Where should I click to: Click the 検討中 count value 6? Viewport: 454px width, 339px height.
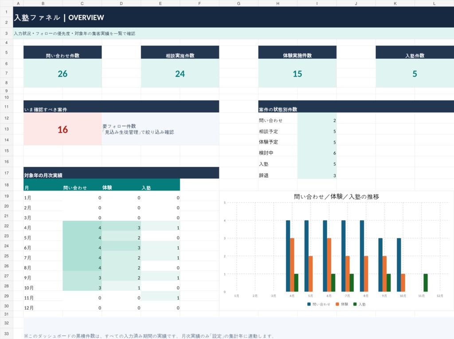[334, 153]
